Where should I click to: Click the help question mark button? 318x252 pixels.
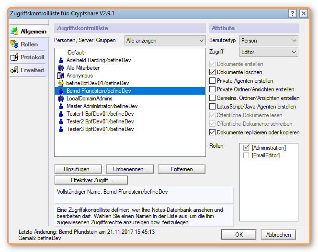point(293,13)
